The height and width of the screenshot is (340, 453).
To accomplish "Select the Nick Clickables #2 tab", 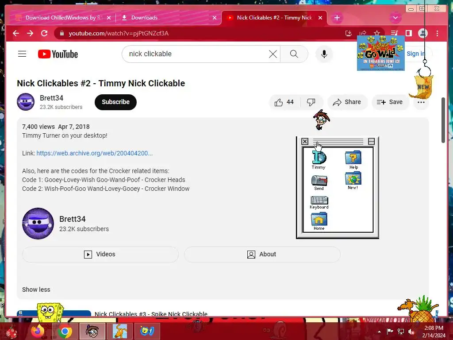I will (274, 18).
